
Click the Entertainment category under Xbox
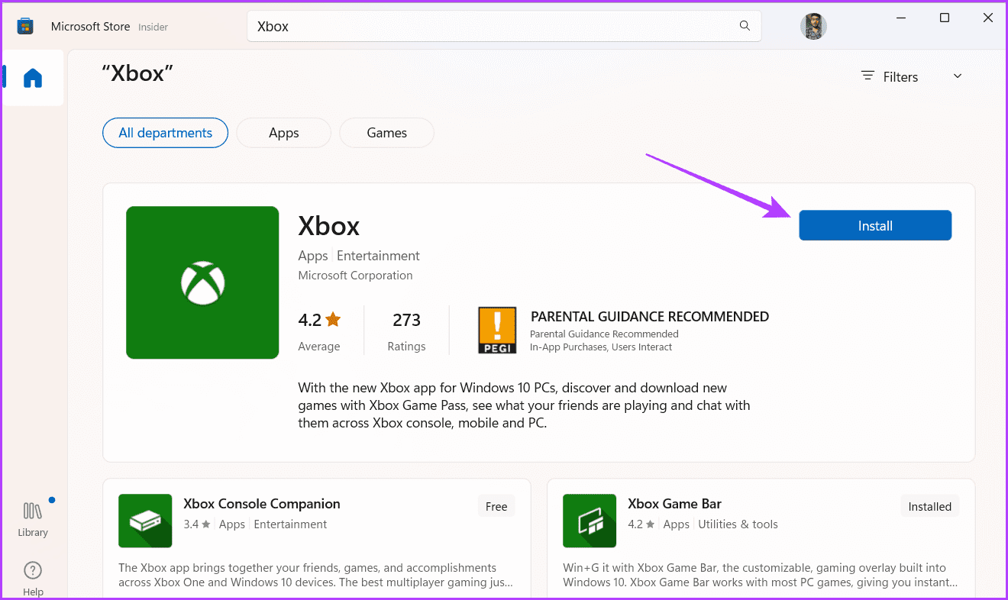coord(378,256)
